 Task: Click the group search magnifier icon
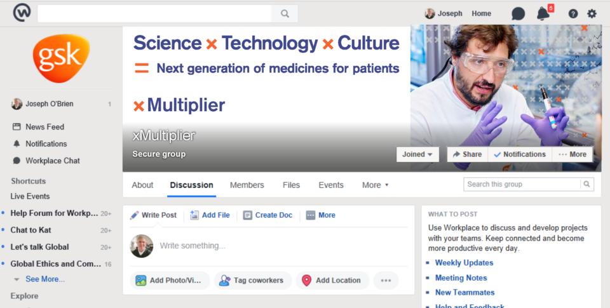point(586,184)
